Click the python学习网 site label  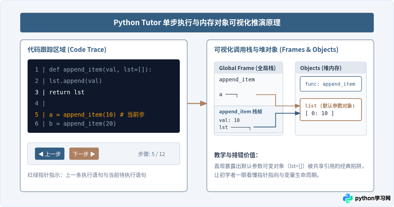[x=373, y=198]
